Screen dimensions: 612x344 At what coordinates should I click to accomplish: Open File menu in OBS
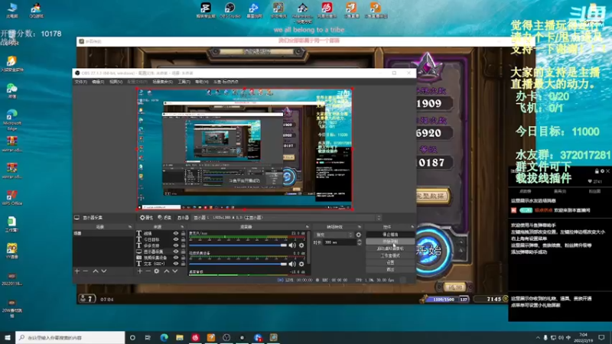tap(81, 82)
